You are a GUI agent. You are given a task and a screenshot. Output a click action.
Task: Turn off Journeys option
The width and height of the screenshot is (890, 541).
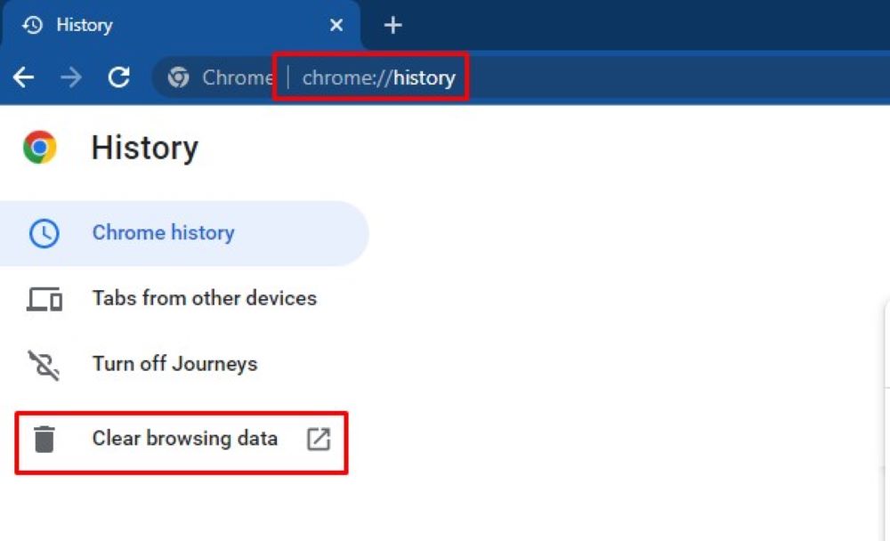[x=174, y=364]
